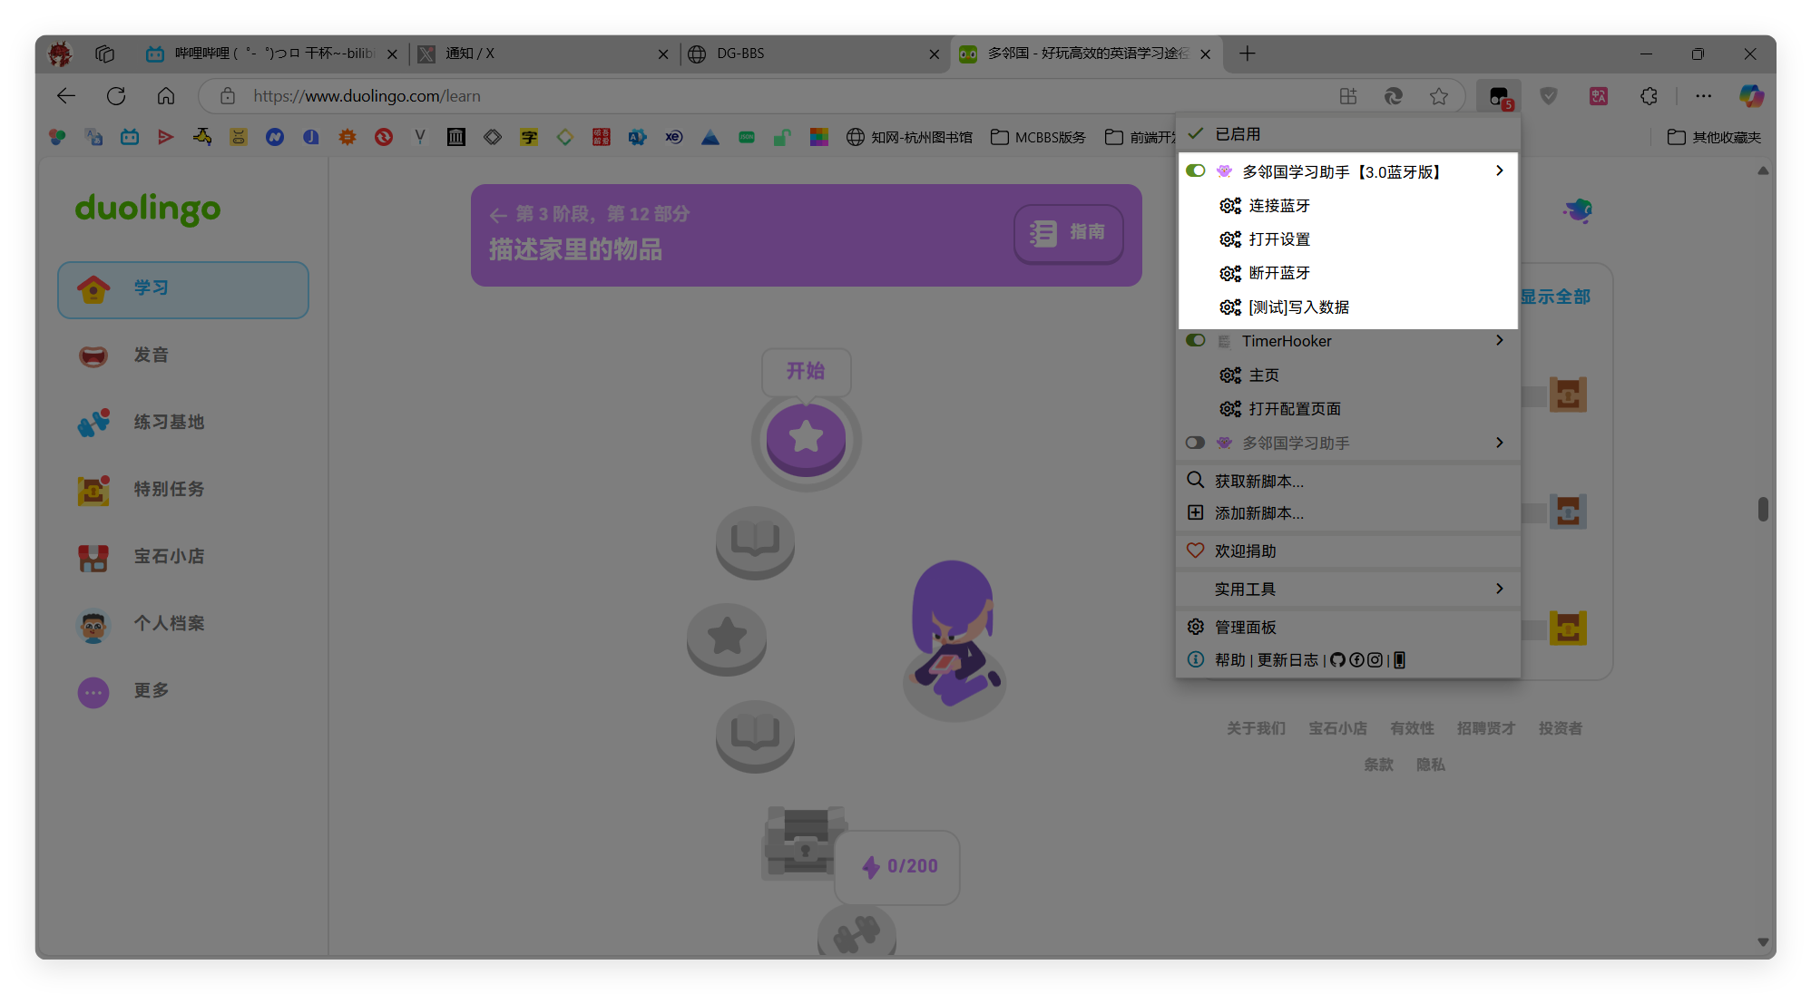
Task: Click the 指南 guide button
Action: click(1068, 233)
